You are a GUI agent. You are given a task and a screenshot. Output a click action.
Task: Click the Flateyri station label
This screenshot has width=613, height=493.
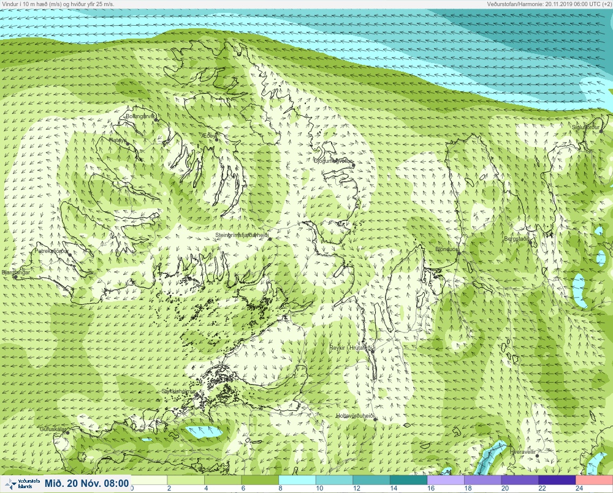click(118, 140)
